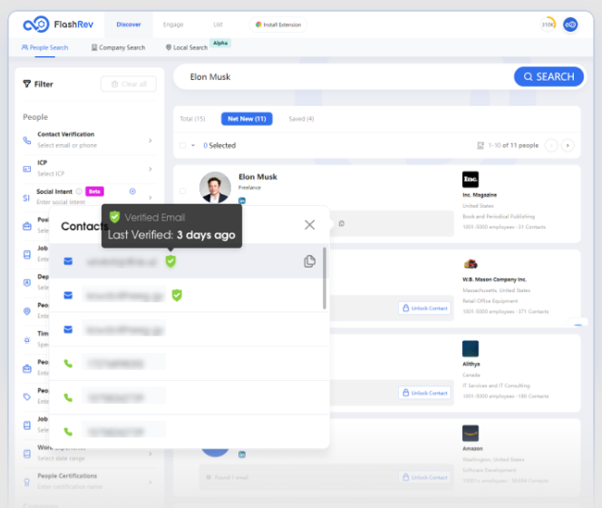The image size is (602, 508).
Task: Open the Engage tab
Action: tap(173, 24)
